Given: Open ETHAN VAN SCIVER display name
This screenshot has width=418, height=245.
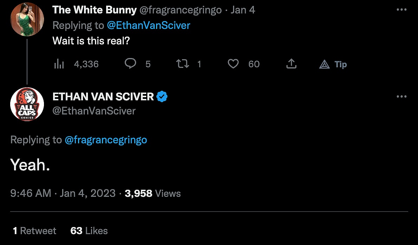Looking at the screenshot, I should (x=103, y=96).
